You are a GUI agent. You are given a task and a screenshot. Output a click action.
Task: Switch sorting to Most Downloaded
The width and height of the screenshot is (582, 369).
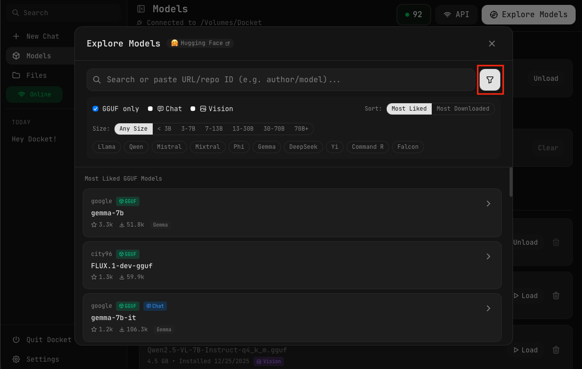(x=463, y=109)
